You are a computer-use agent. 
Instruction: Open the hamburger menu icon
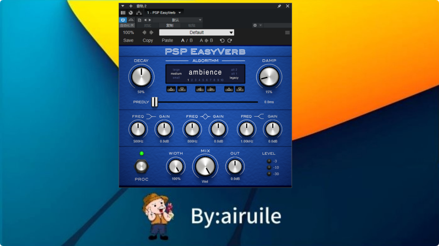click(x=287, y=33)
